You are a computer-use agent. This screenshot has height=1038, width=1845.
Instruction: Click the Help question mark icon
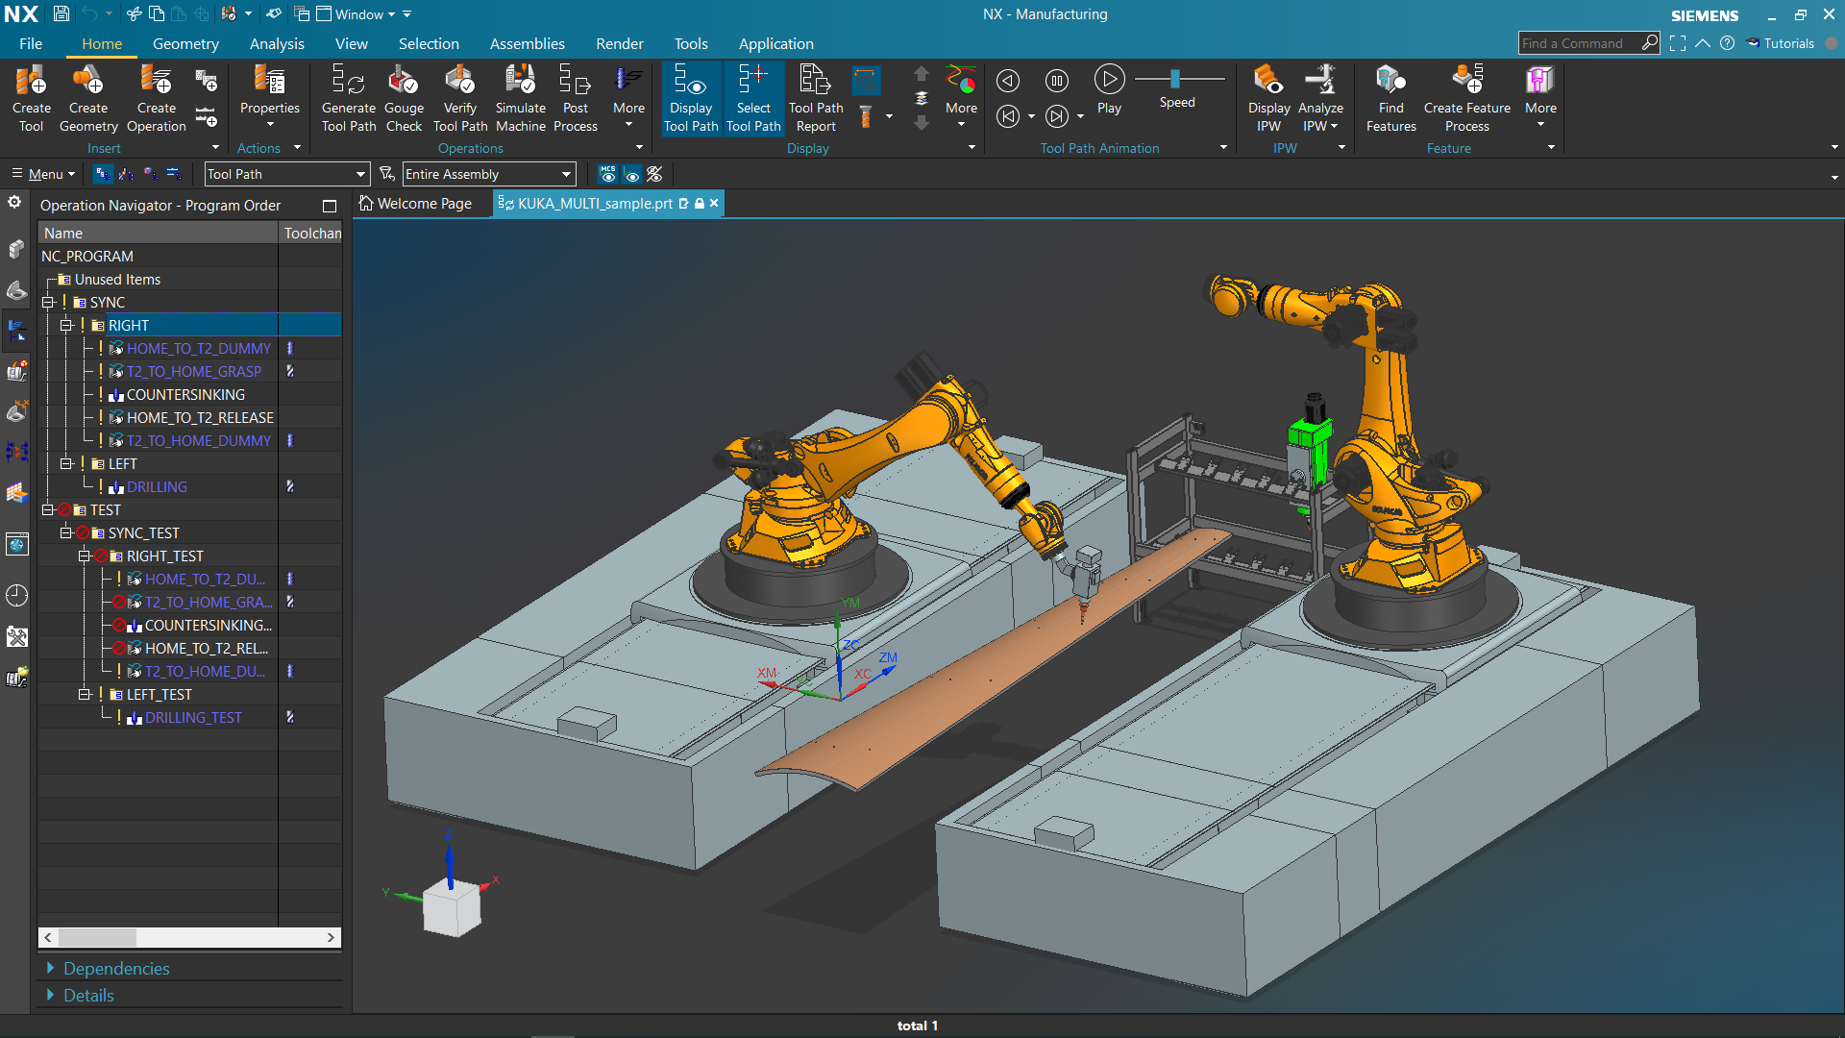click(x=1727, y=43)
